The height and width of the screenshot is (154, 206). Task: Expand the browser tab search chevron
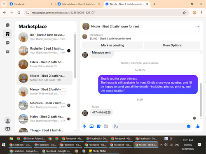click(x=4, y=4)
